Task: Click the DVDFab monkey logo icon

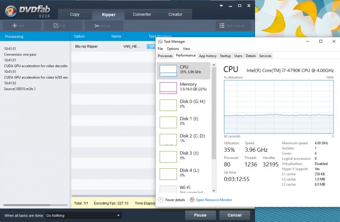Action: [x=11, y=11]
